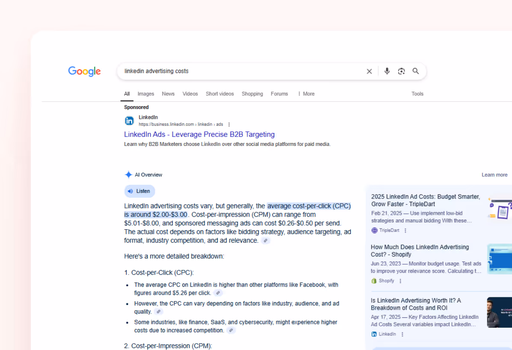Open the Short videos tab
This screenshot has height=350, width=512.
click(x=220, y=94)
